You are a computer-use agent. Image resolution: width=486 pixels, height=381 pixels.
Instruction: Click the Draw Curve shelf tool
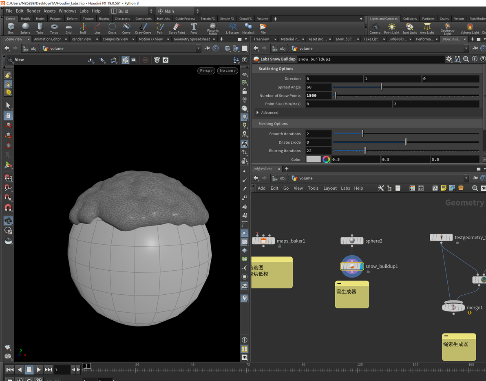tap(143, 28)
